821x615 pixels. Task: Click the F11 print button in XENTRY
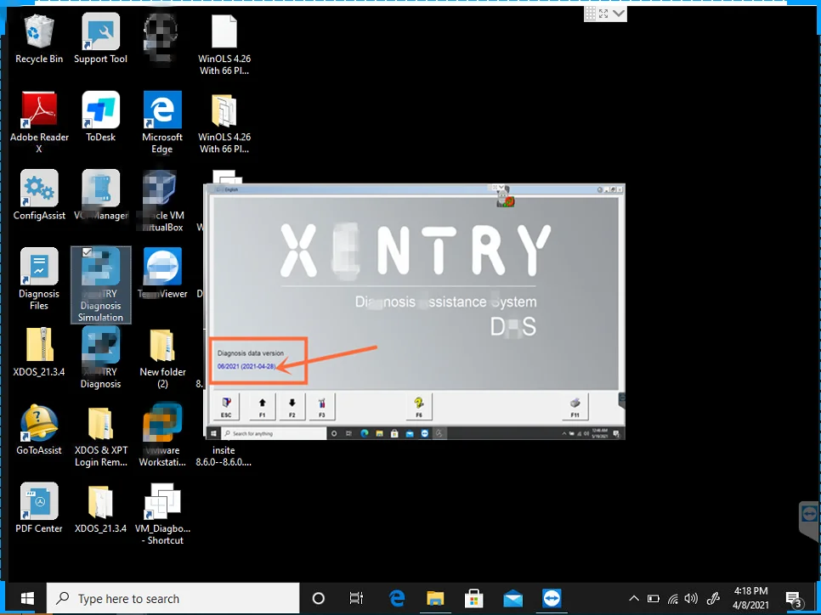tap(575, 407)
